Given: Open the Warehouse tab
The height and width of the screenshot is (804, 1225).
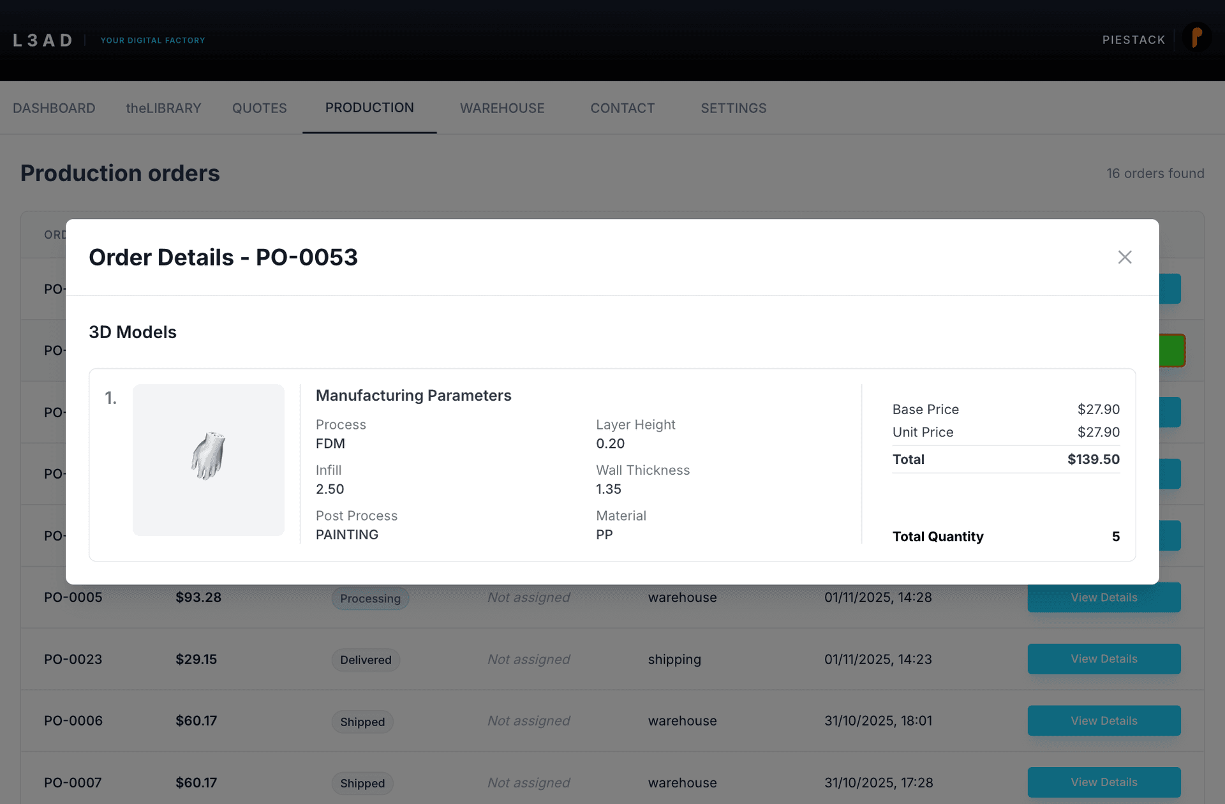Looking at the screenshot, I should [502, 108].
